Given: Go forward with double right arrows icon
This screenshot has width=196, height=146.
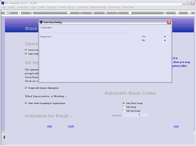Looking at the screenshot, I should [x=106, y=13].
